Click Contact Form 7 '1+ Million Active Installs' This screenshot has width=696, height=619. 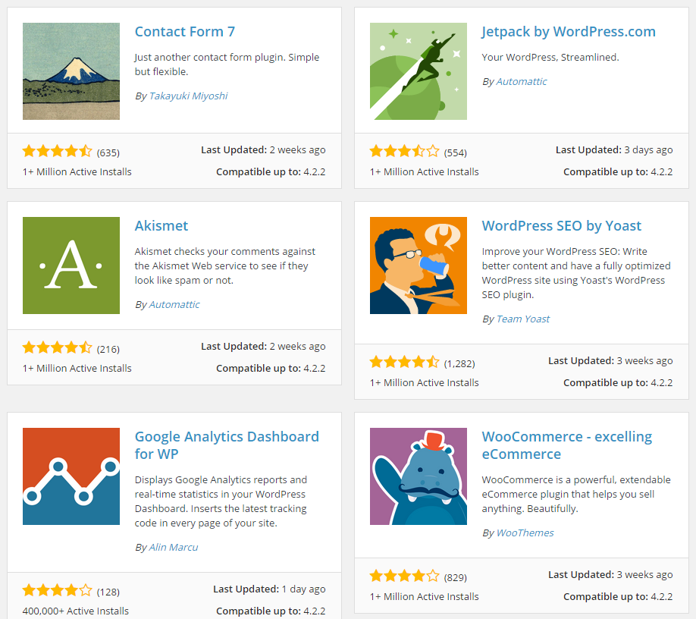(77, 172)
